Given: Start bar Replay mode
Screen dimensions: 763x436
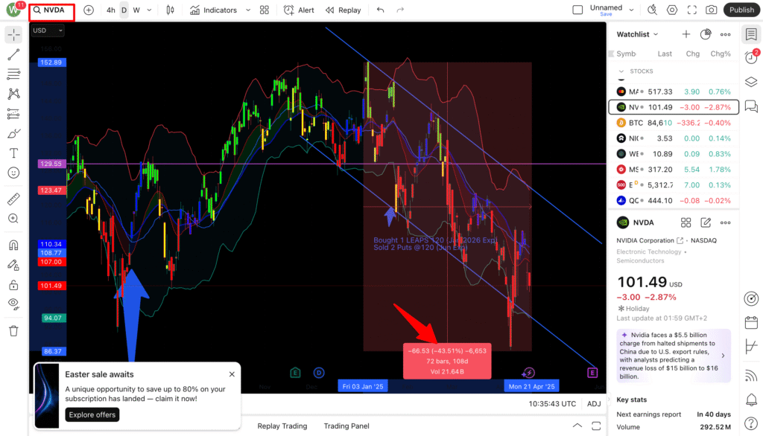Looking at the screenshot, I should (x=343, y=10).
